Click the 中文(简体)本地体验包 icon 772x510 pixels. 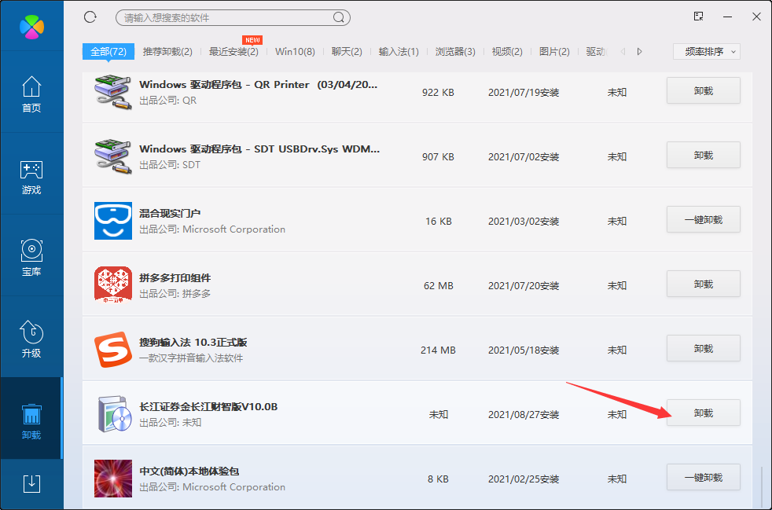(113, 479)
